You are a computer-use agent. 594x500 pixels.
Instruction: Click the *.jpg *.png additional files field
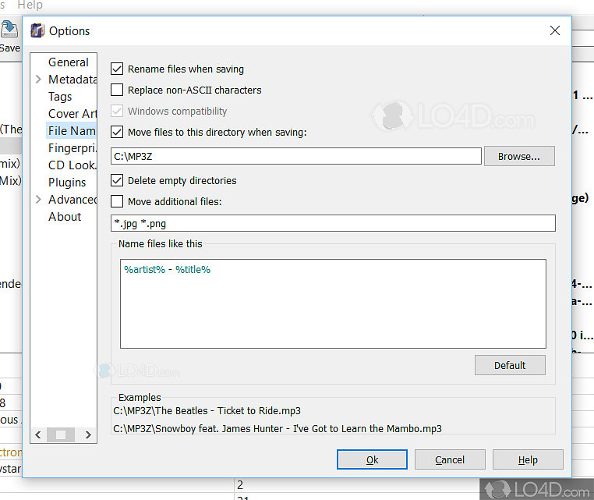[x=333, y=223]
